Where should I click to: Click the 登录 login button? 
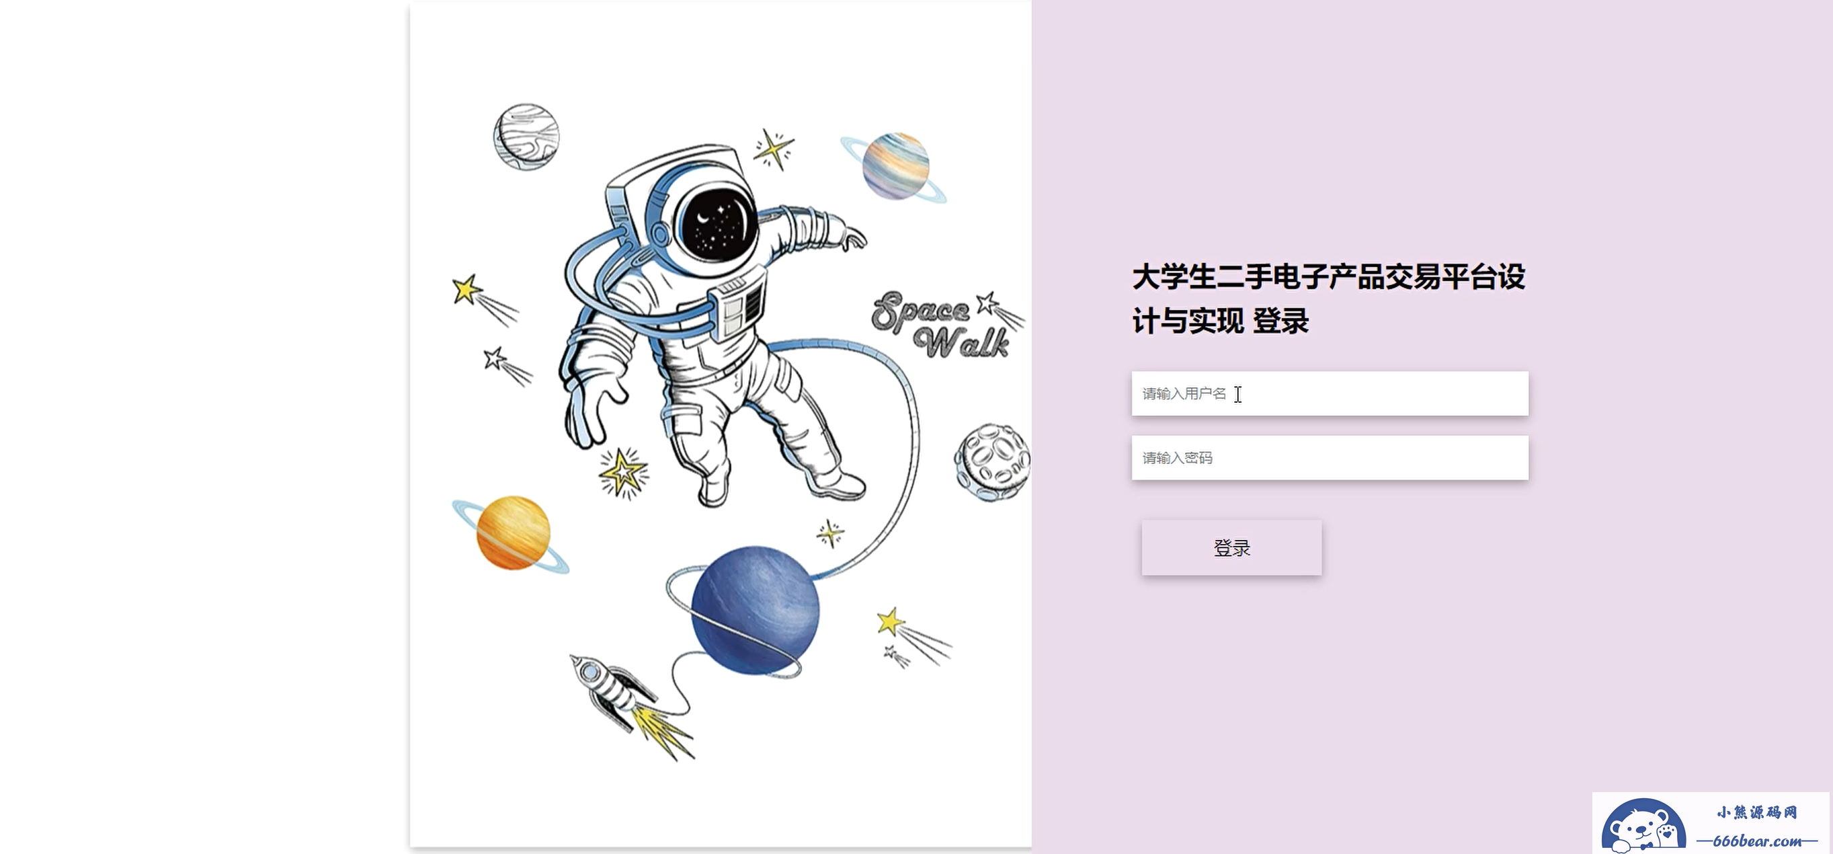[1231, 548]
